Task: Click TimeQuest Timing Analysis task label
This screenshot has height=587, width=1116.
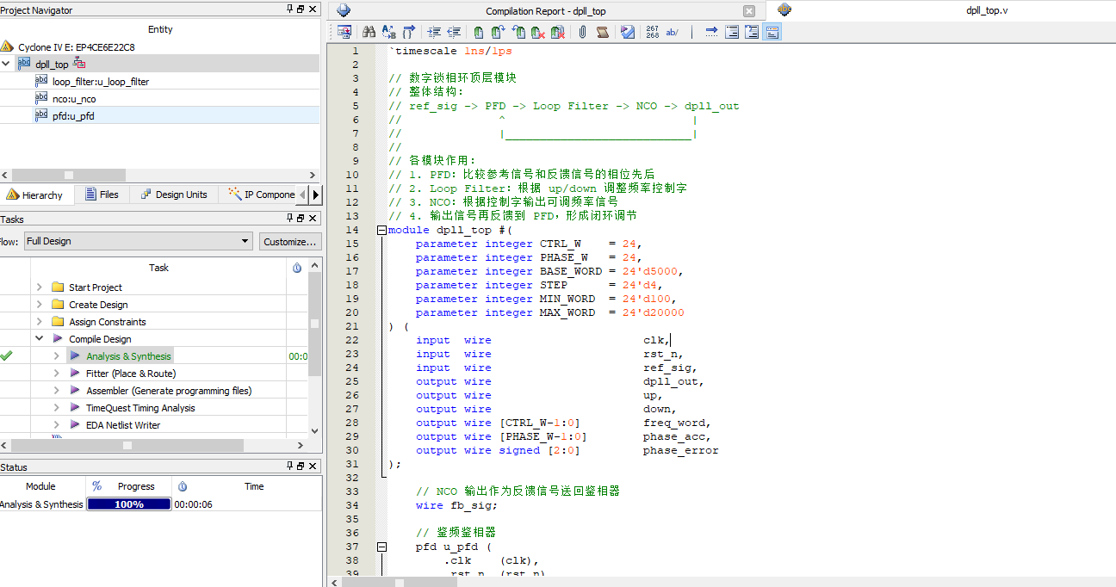Action: click(x=140, y=408)
